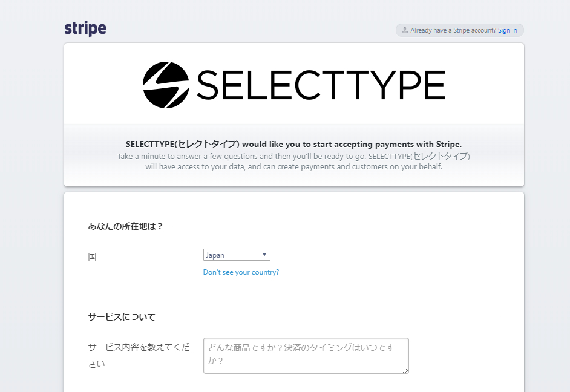Screen dimensions: 570x392
Task: Click the divider line beside サービスについて heading
Action: 330,315
